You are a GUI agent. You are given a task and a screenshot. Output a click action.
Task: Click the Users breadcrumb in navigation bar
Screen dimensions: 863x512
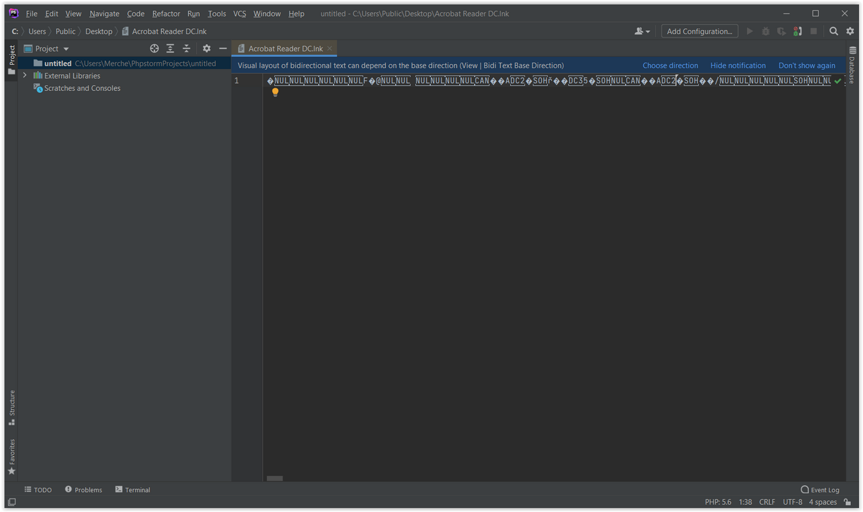[x=37, y=31]
